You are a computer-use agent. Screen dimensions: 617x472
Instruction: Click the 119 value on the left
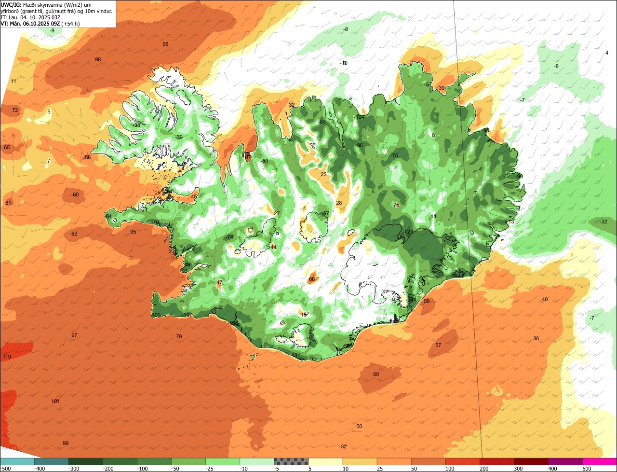click(7, 357)
